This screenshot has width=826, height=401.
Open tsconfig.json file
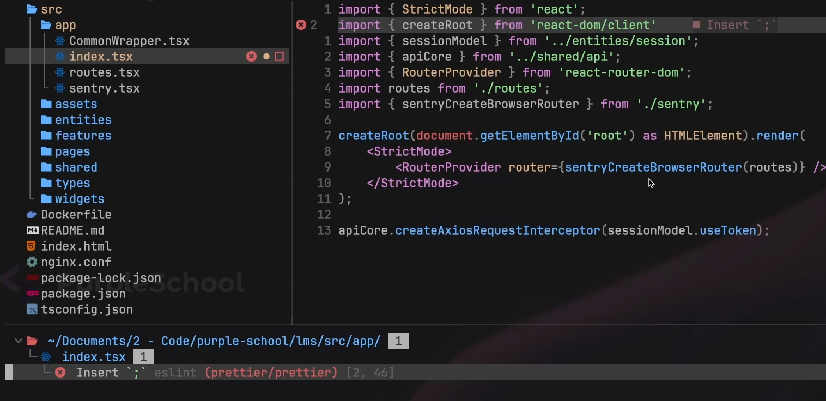[x=87, y=309]
